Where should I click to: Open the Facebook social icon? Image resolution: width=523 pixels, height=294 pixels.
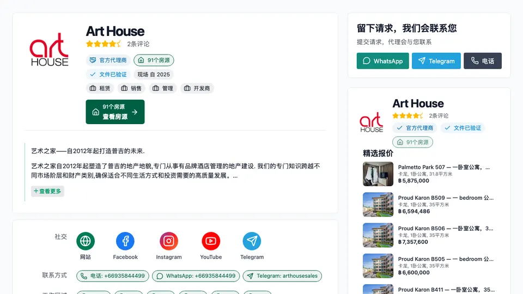tap(125, 241)
